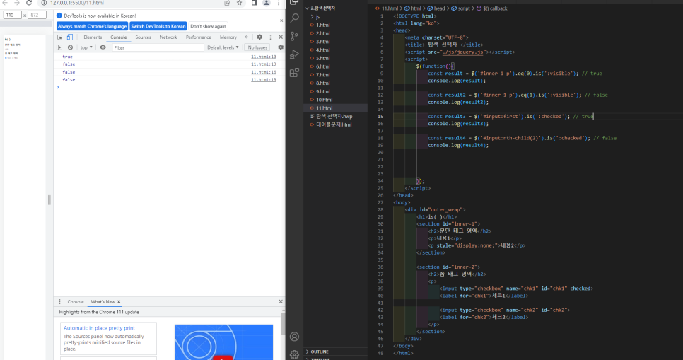
Task: Open source link 11.html:19 in console
Action: pos(263,80)
